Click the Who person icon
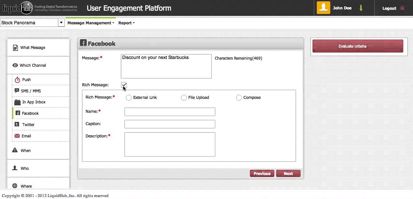Screen dimensions: 413x199 [15, 168]
